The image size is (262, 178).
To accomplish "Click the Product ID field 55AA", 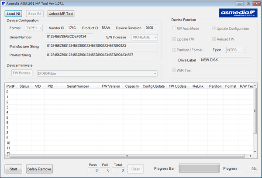I will point(107,28).
